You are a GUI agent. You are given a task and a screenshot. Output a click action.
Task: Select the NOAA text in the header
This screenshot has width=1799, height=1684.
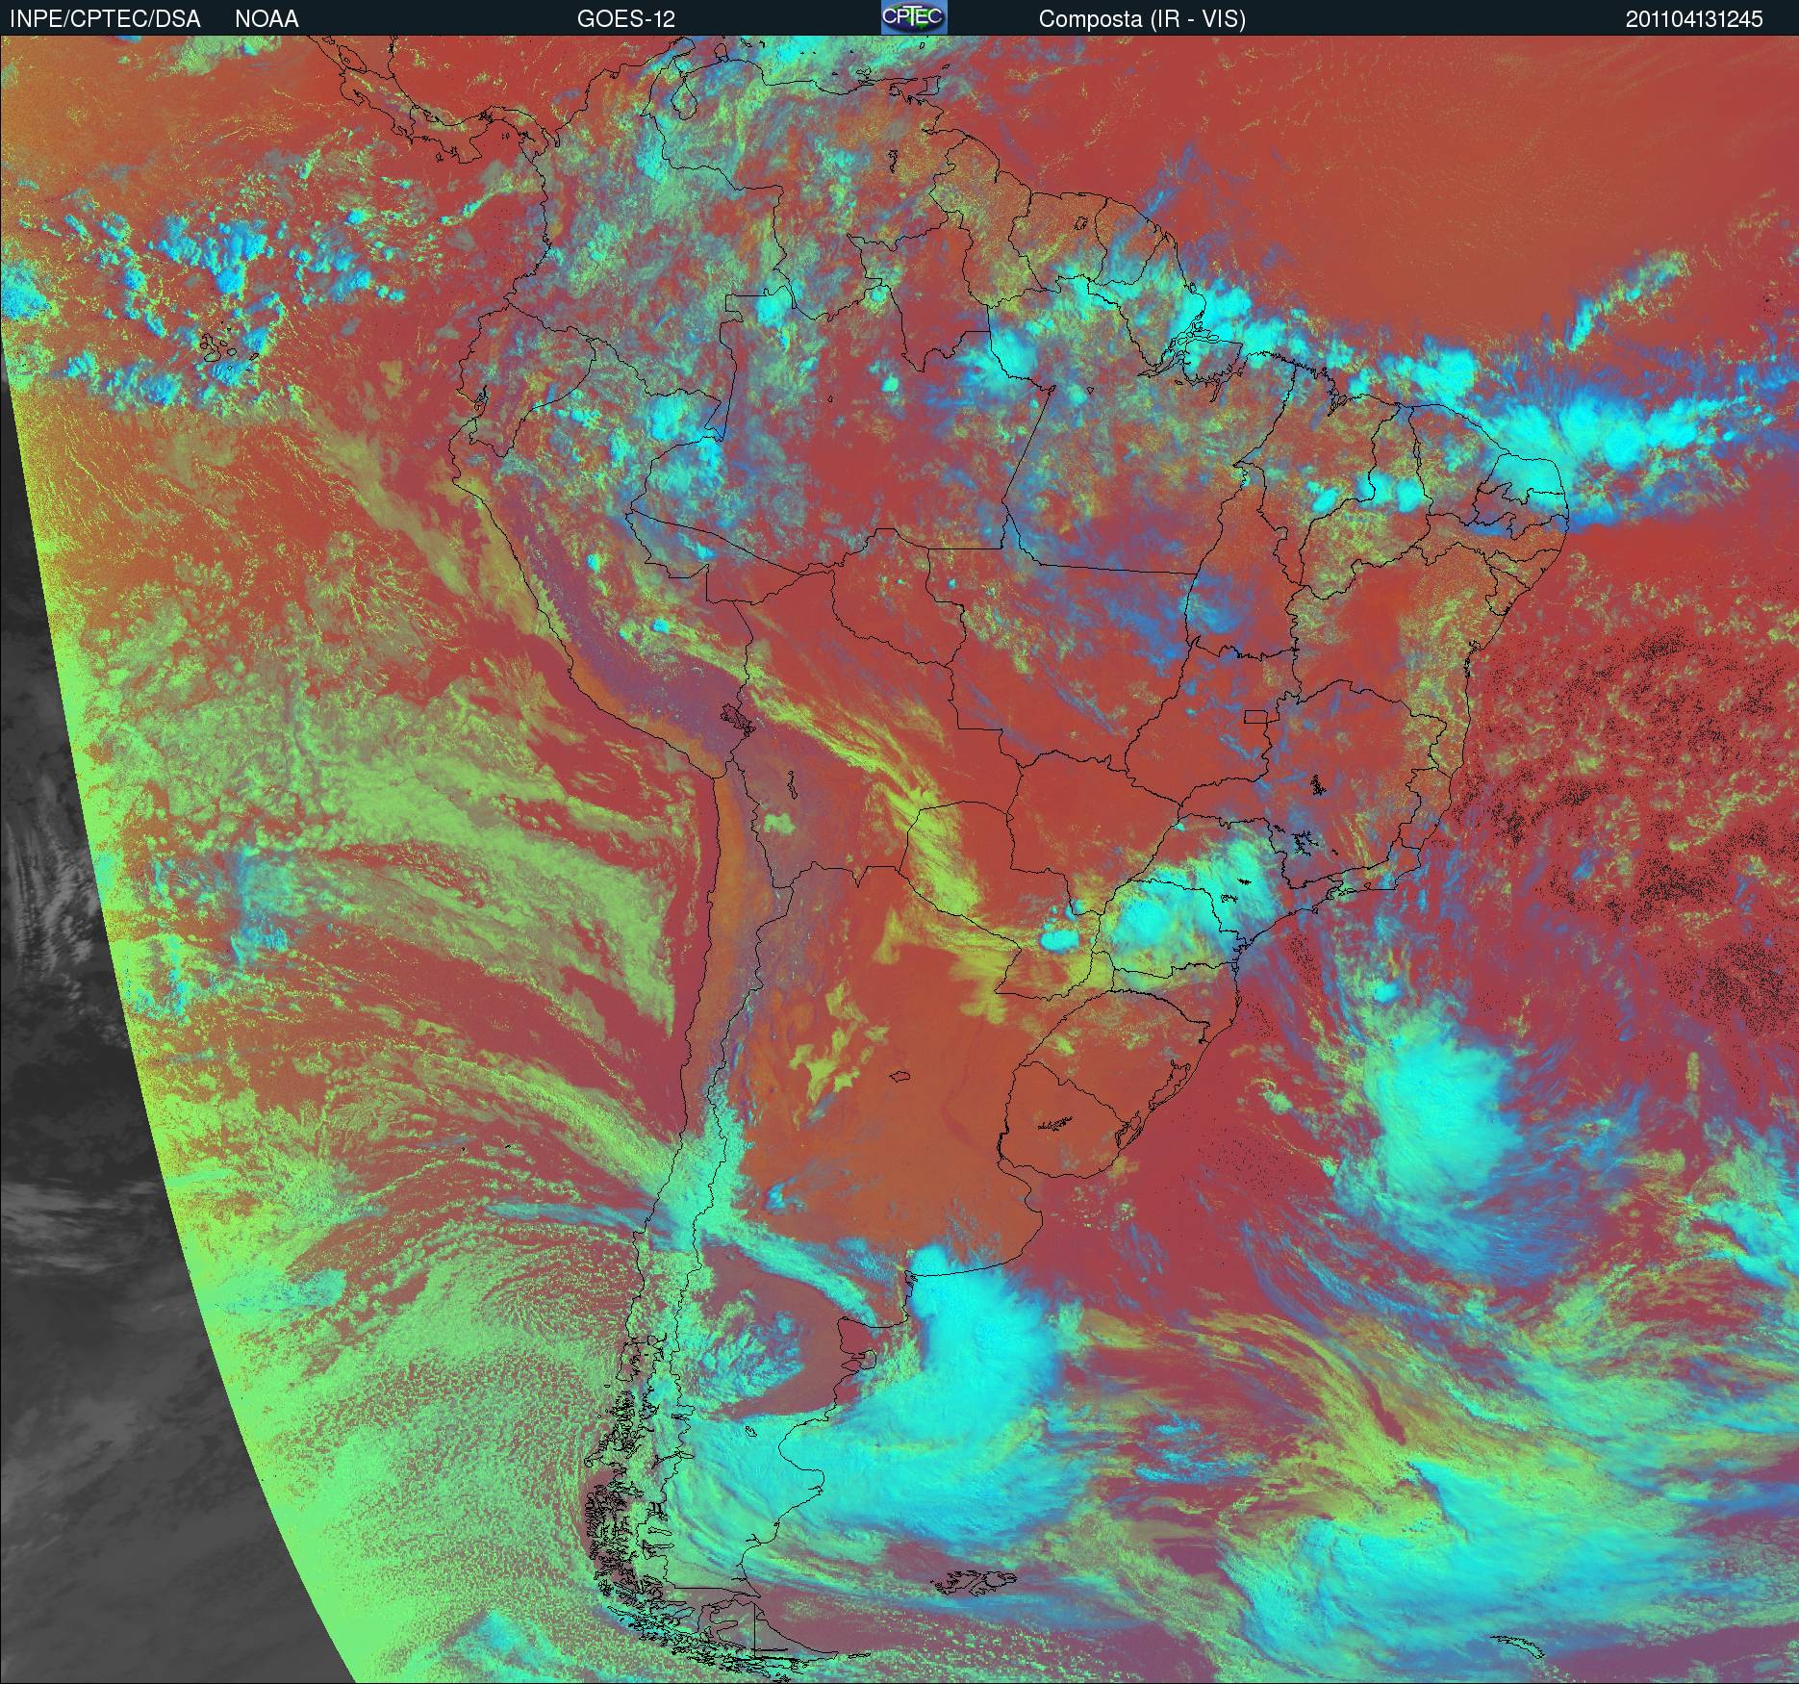click(x=266, y=18)
